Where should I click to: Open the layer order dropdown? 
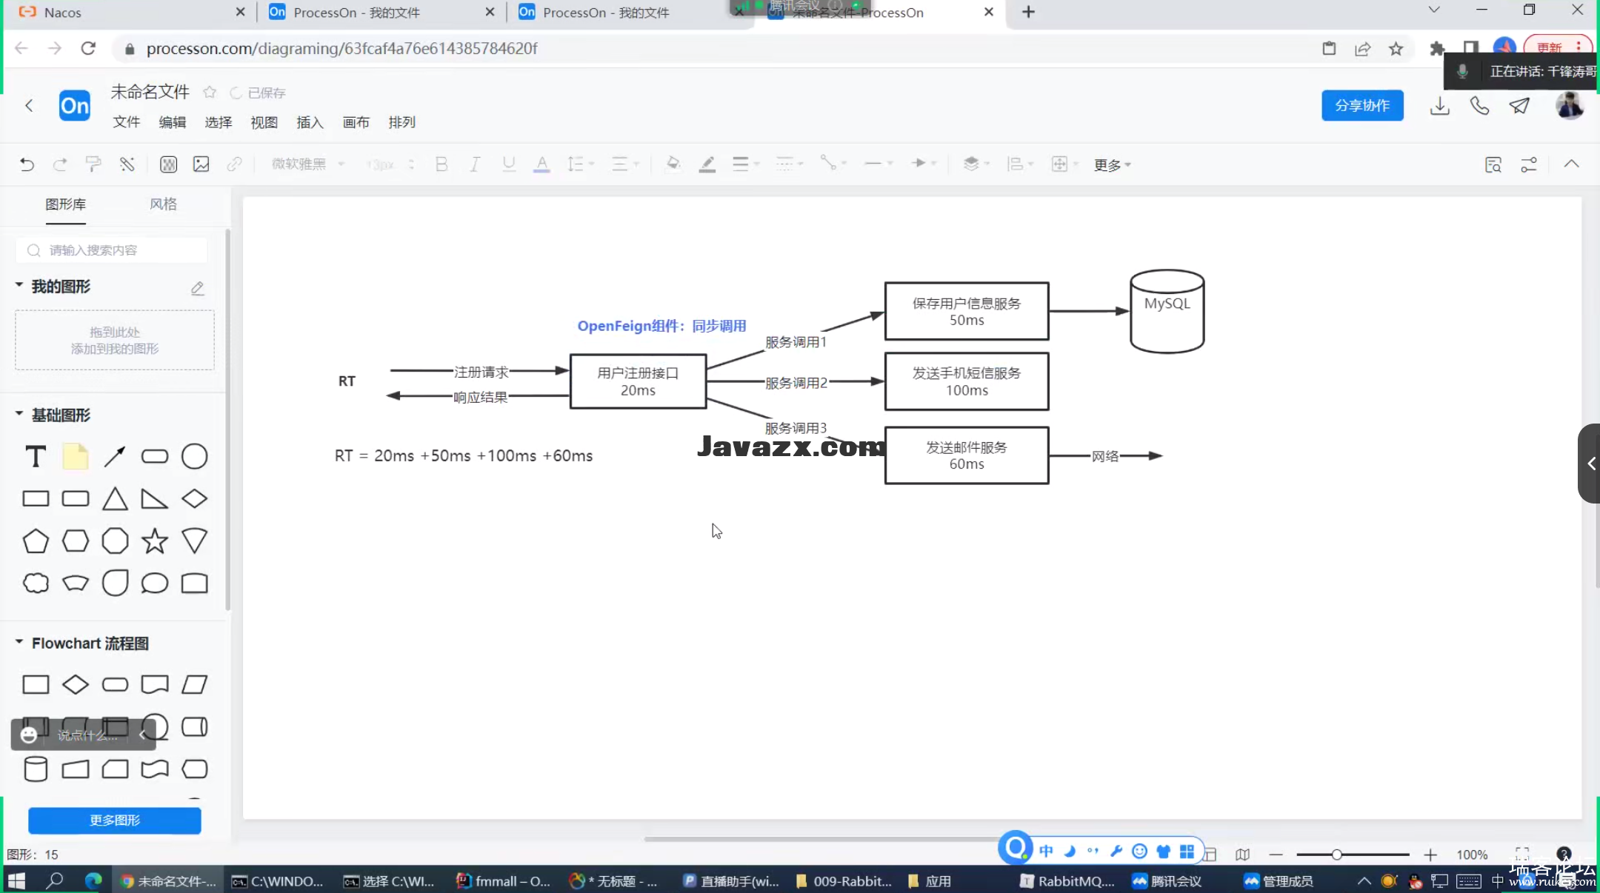click(976, 164)
